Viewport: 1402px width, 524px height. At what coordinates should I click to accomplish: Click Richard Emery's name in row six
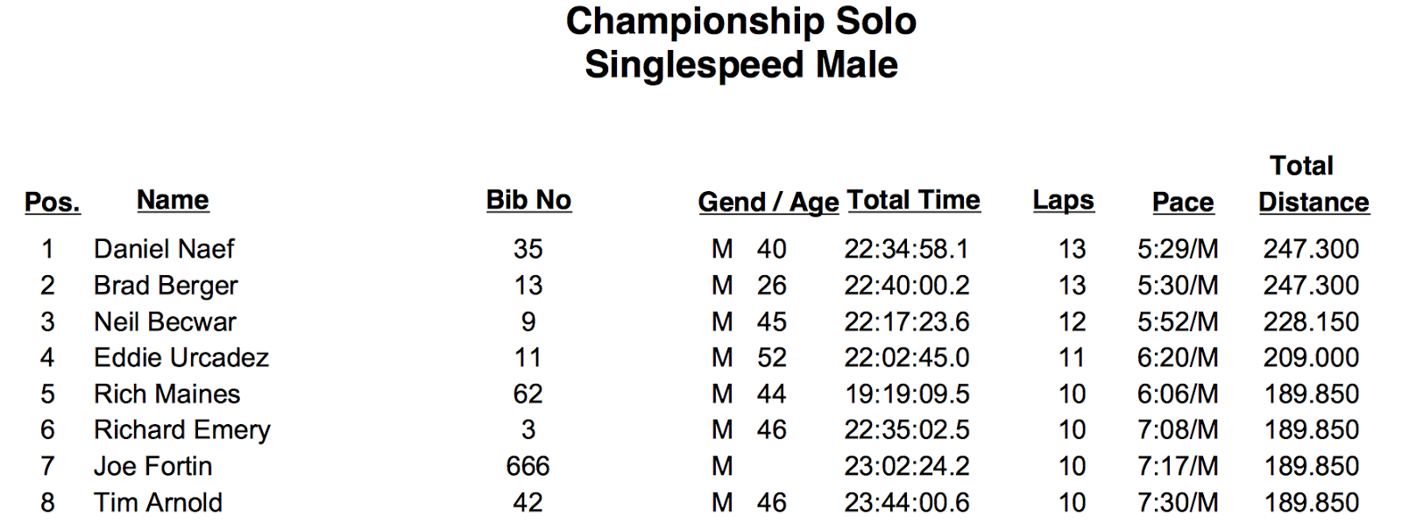(182, 430)
